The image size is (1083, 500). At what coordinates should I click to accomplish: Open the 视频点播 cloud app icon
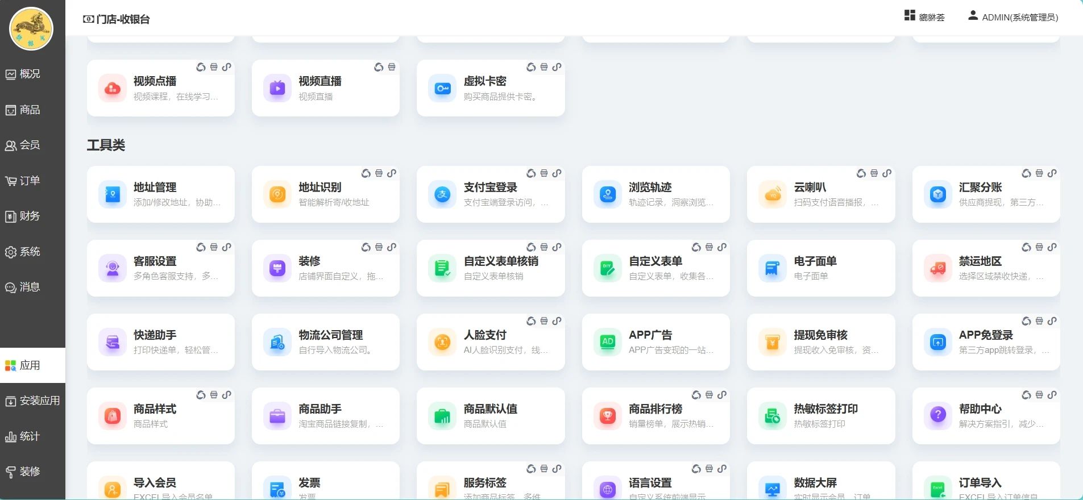pyautogui.click(x=113, y=88)
